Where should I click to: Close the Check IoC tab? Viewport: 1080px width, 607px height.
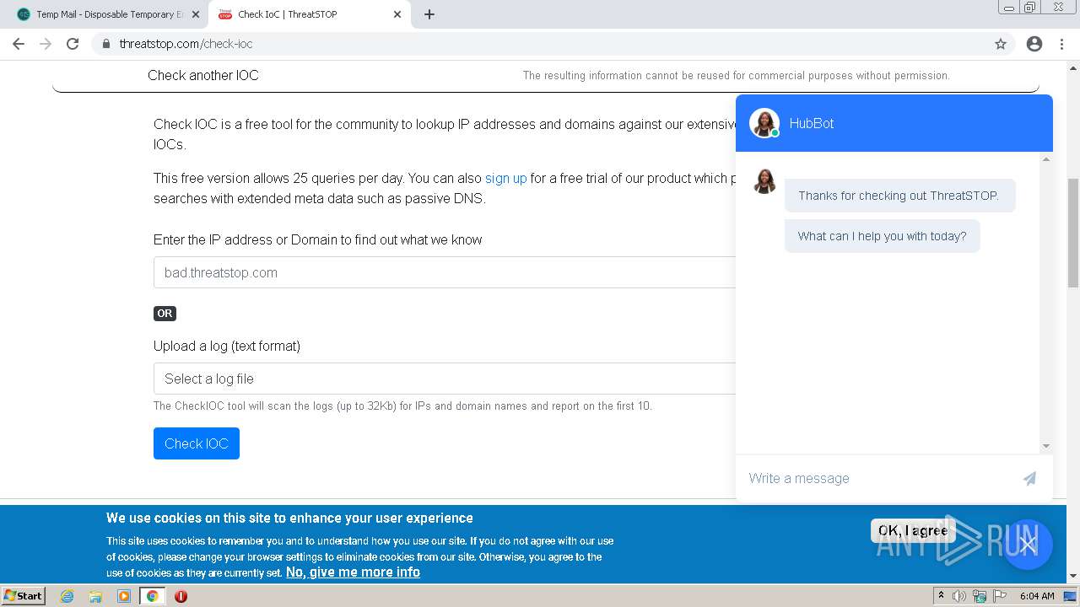tap(397, 14)
